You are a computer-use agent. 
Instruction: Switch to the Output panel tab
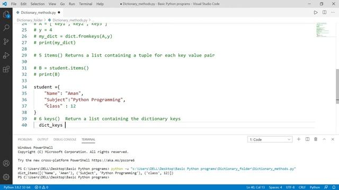click(x=43, y=139)
